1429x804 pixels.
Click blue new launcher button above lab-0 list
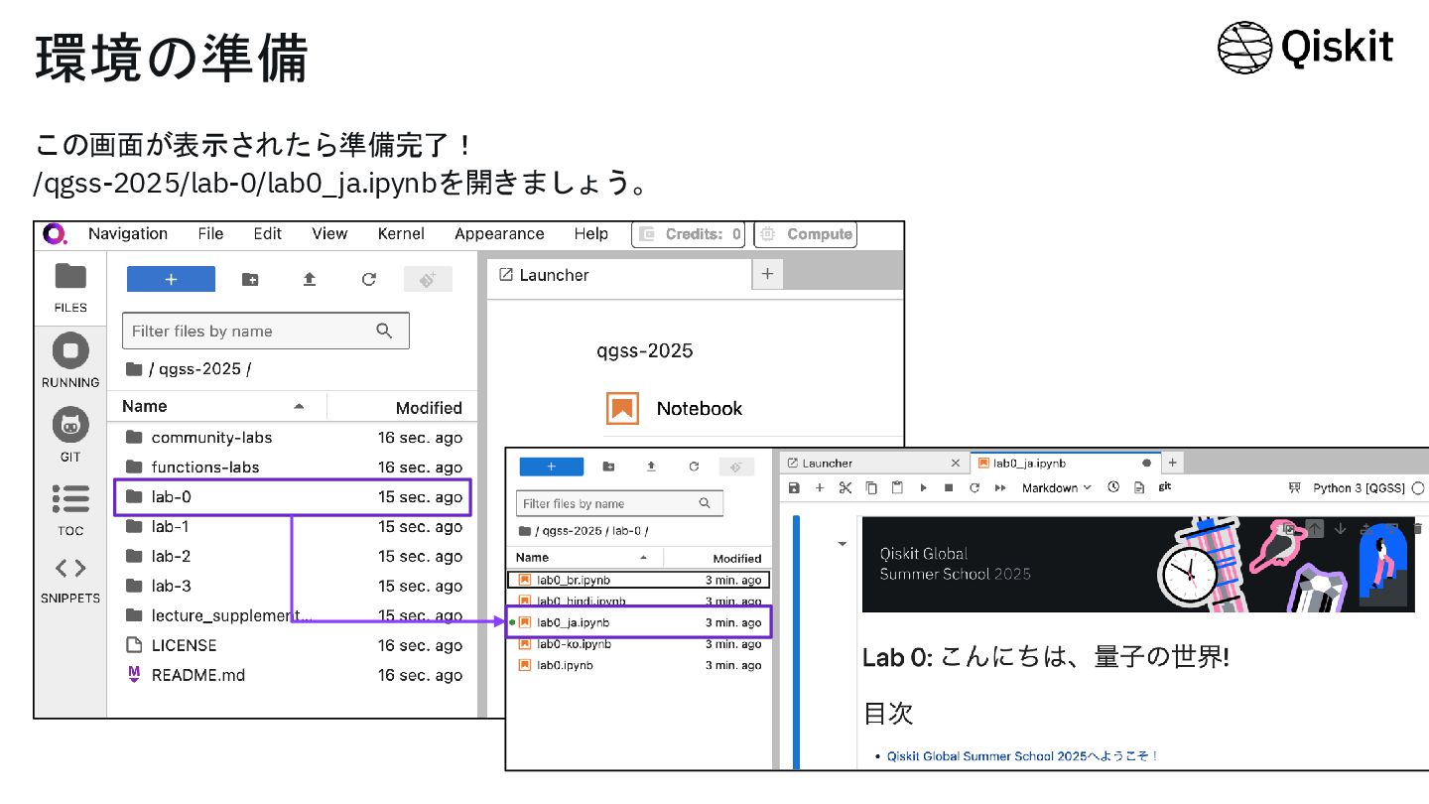pyautogui.click(x=552, y=467)
